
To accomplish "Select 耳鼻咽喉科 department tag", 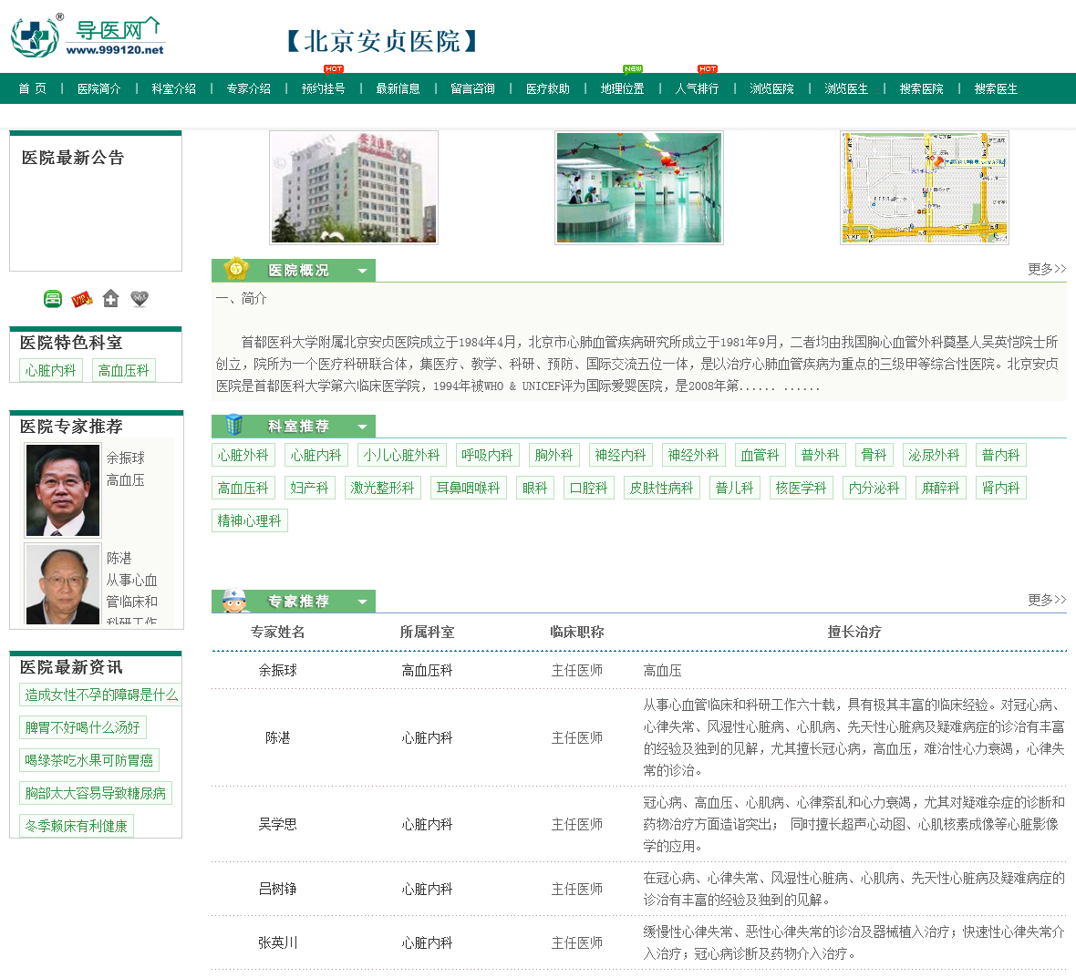I will pos(468,489).
